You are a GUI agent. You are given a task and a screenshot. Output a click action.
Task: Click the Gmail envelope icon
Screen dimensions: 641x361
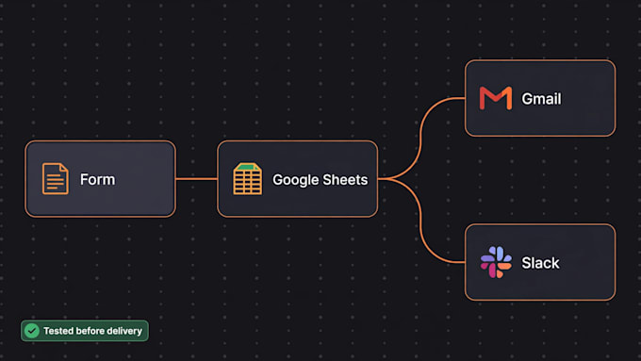tap(496, 98)
